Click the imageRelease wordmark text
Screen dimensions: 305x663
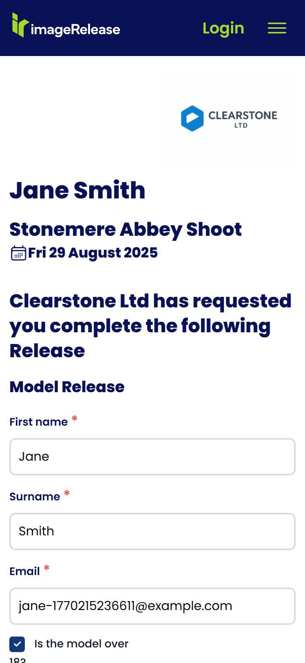[x=75, y=30]
